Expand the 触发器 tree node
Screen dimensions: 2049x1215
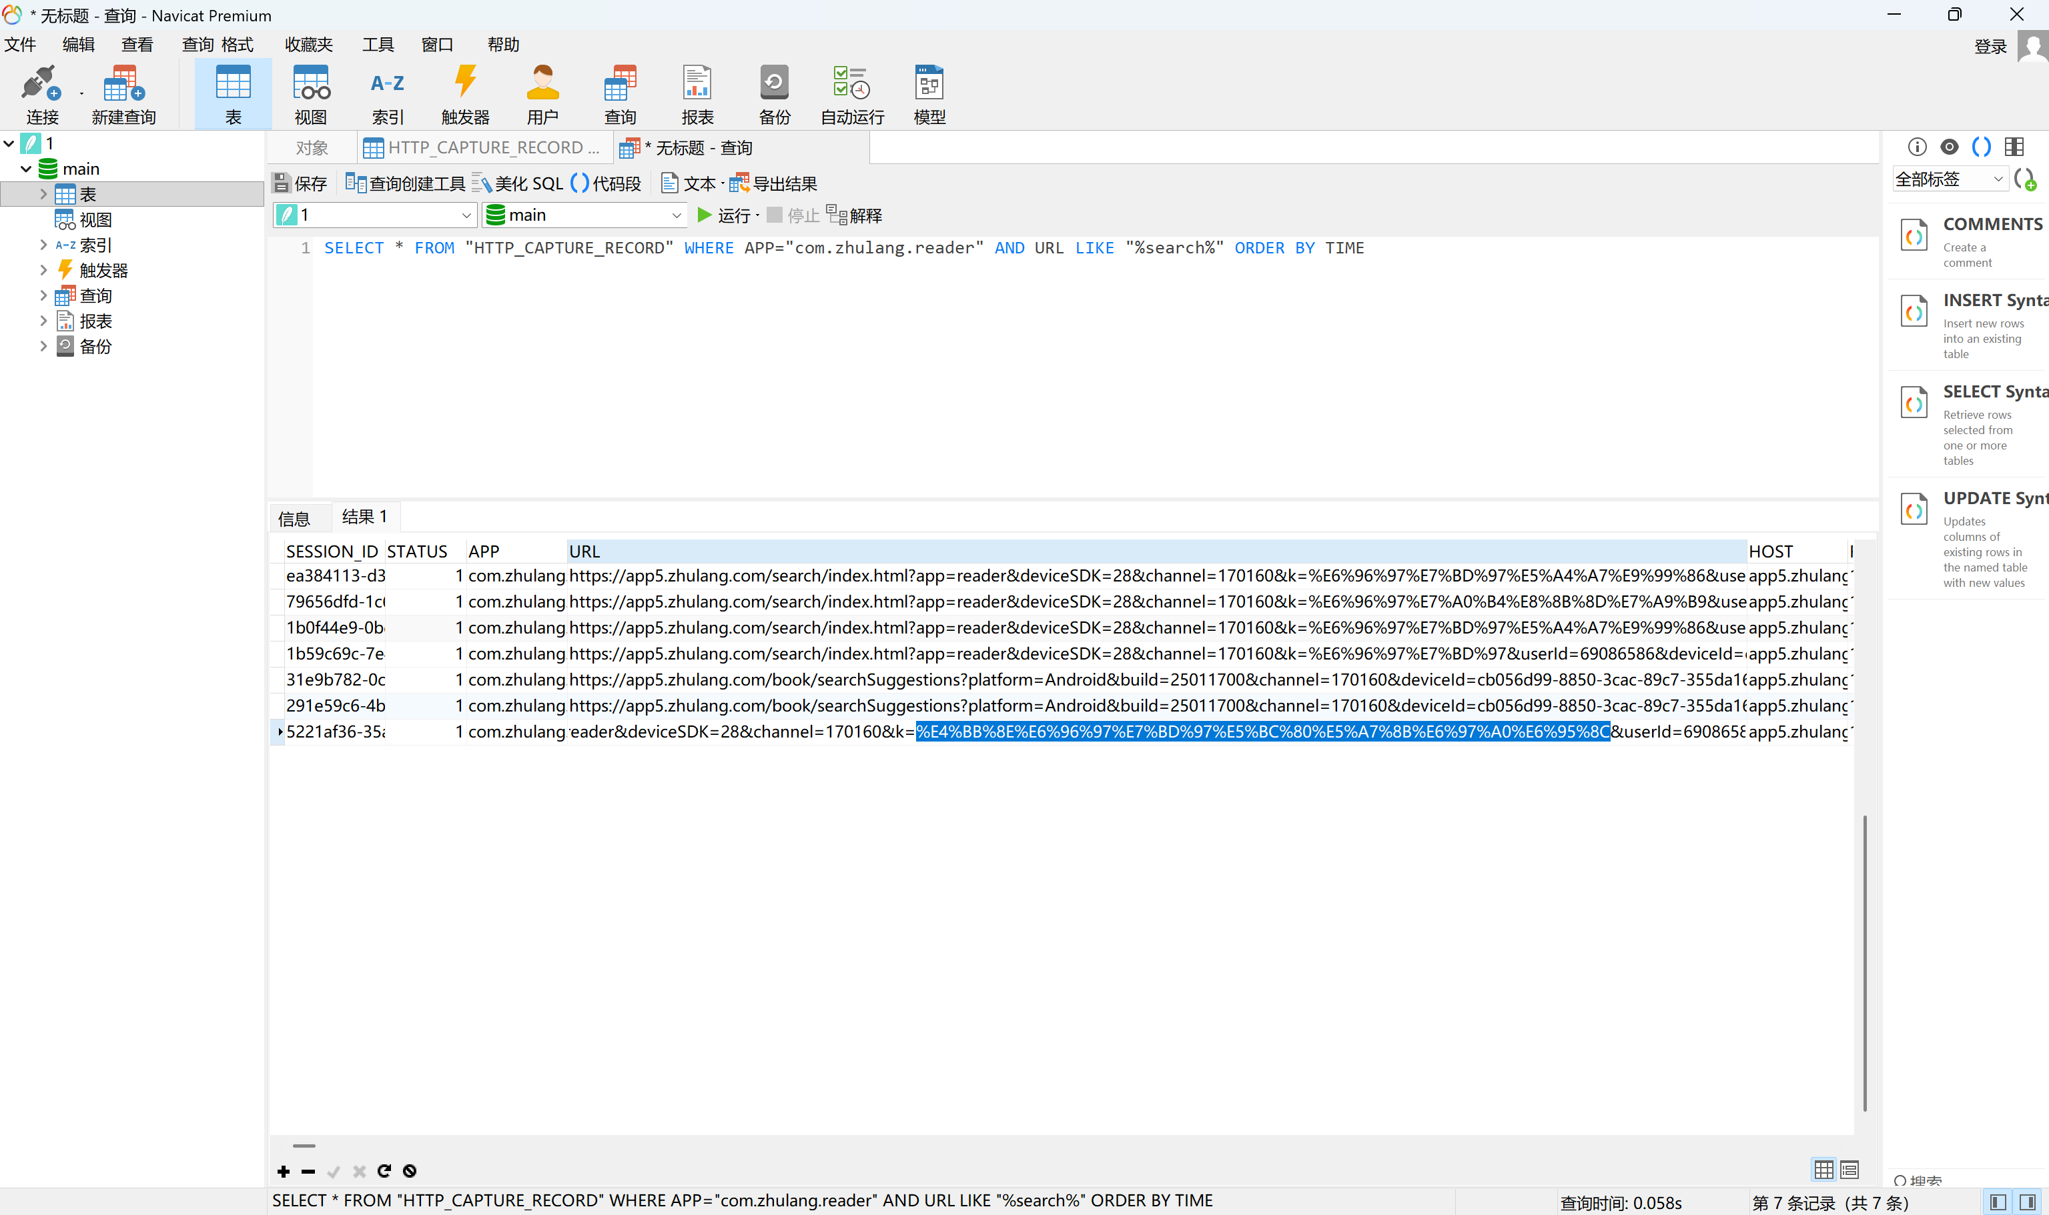(43, 270)
